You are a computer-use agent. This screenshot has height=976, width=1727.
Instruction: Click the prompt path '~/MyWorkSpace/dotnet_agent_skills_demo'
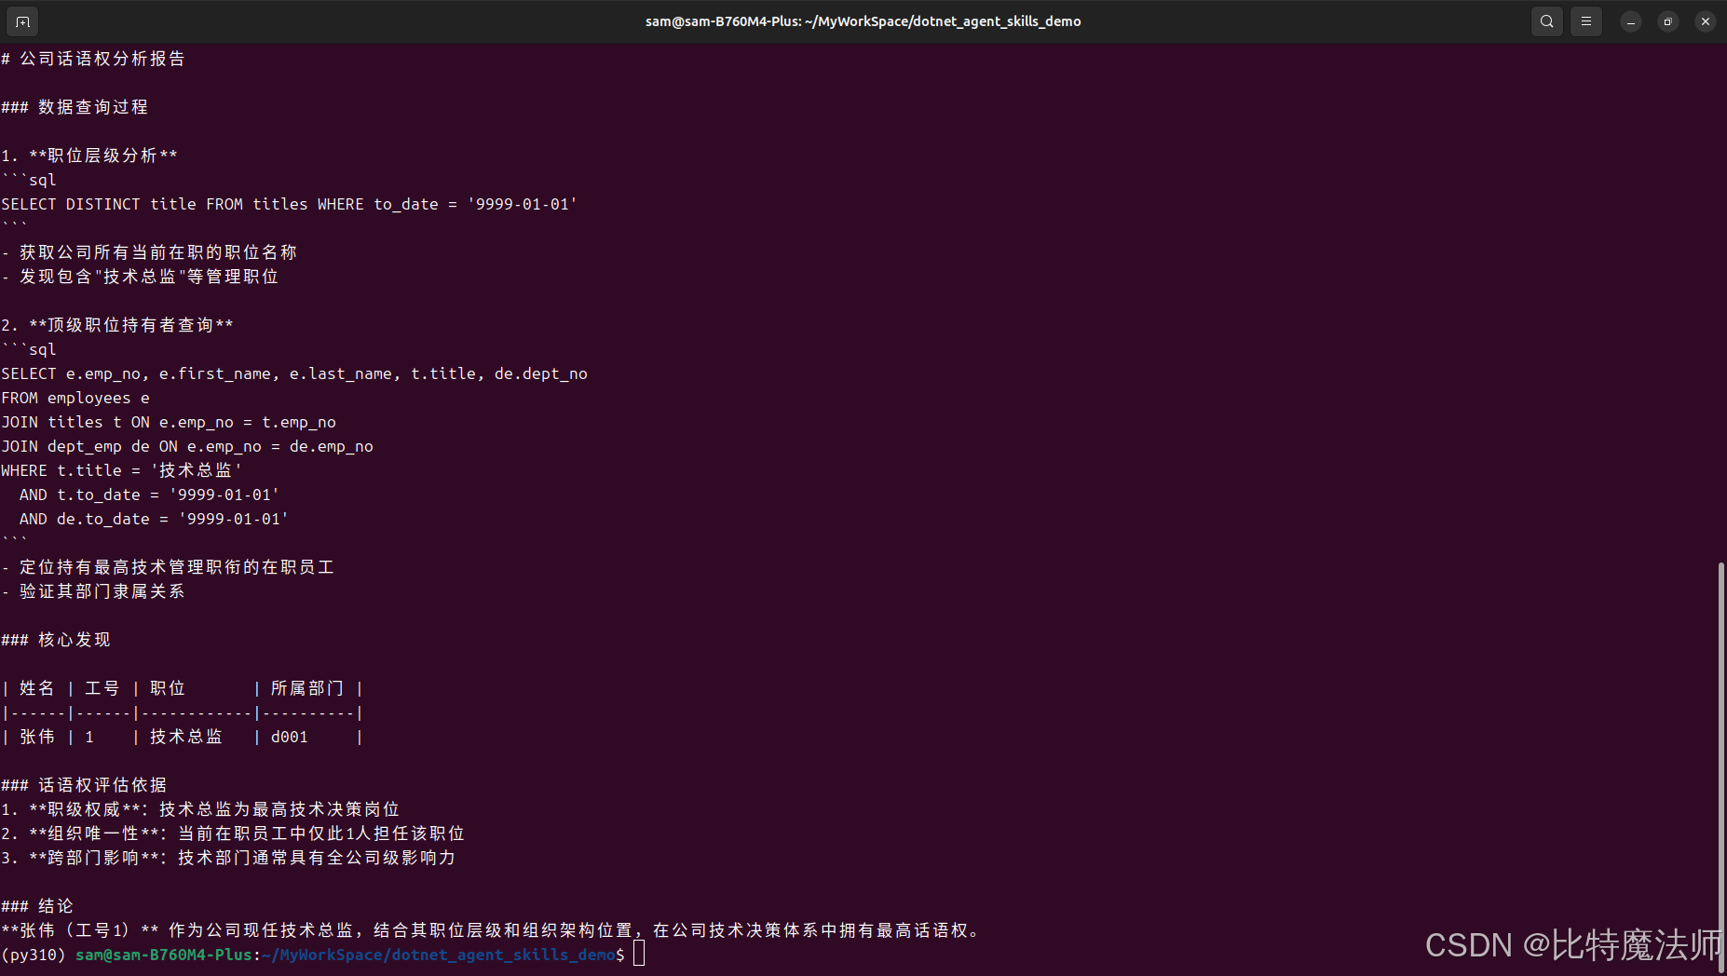pyautogui.click(x=439, y=955)
